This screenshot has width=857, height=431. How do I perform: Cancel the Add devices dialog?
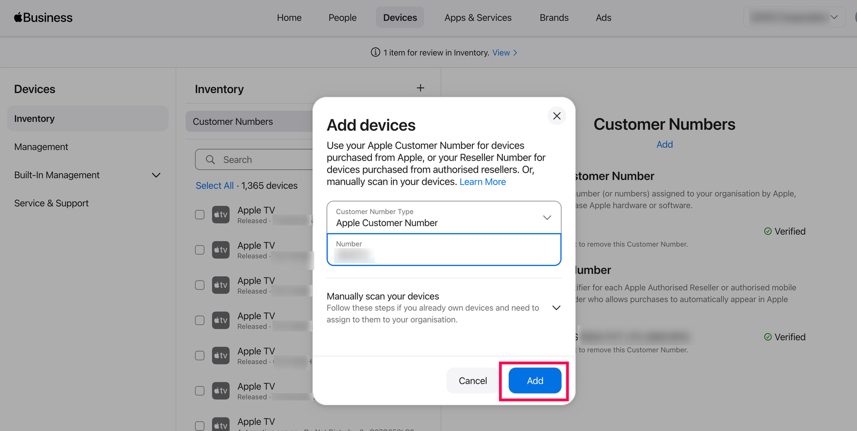pyautogui.click(x=473, y=381)
